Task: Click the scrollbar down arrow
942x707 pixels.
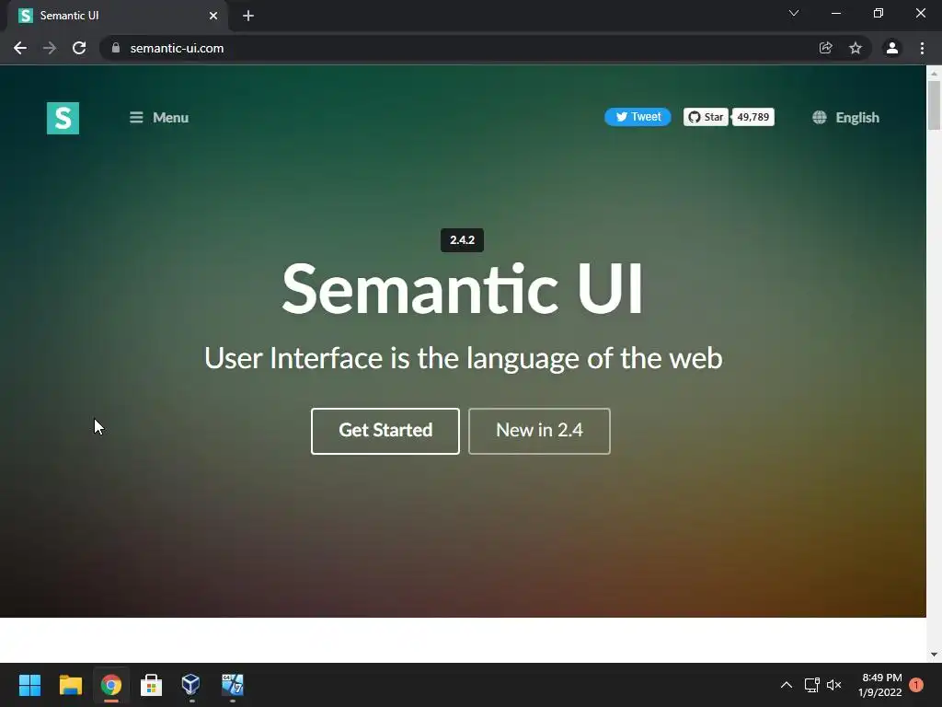Action: point(934,655)
